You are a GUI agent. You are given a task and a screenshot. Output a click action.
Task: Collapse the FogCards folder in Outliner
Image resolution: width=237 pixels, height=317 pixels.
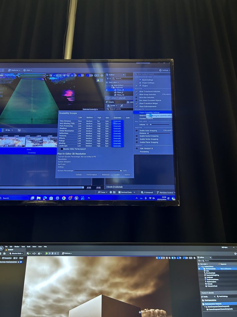(x=112, y=88)
